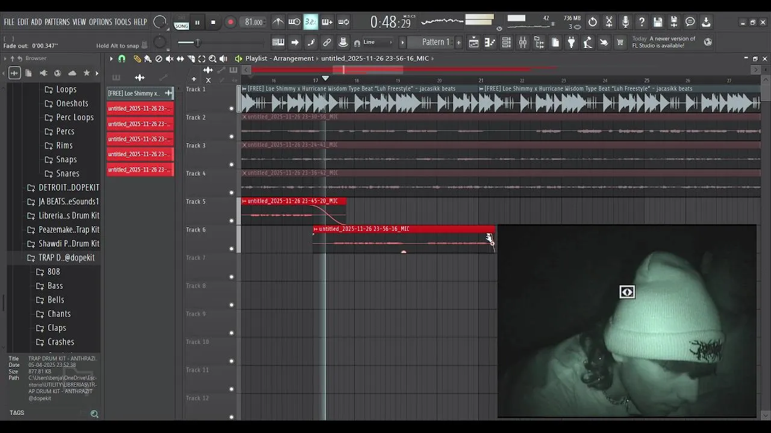Select the playlist delete tool
The image size is (771, 433).
(x=158, y=58)
